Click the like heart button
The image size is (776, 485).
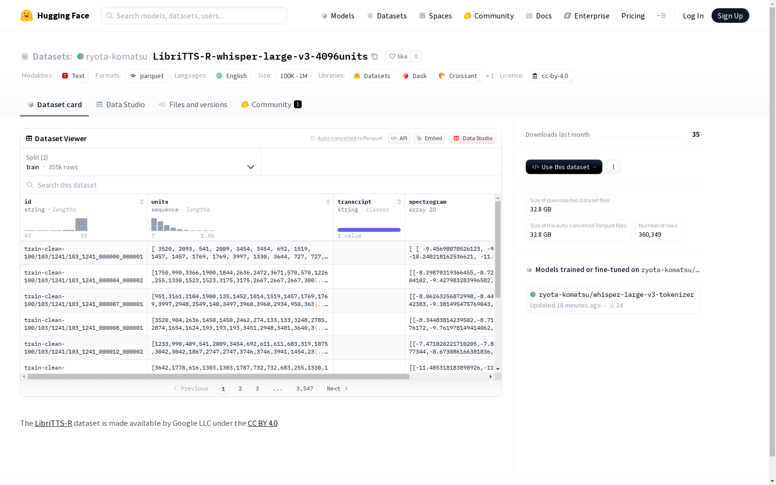pyautogui.click(x=398, y=56)
